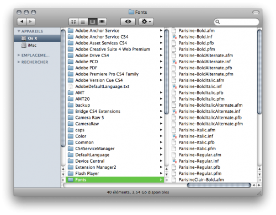Go forward with the right arrow button
The width and height of the screenshot is (276, 215).
[30, 21]
